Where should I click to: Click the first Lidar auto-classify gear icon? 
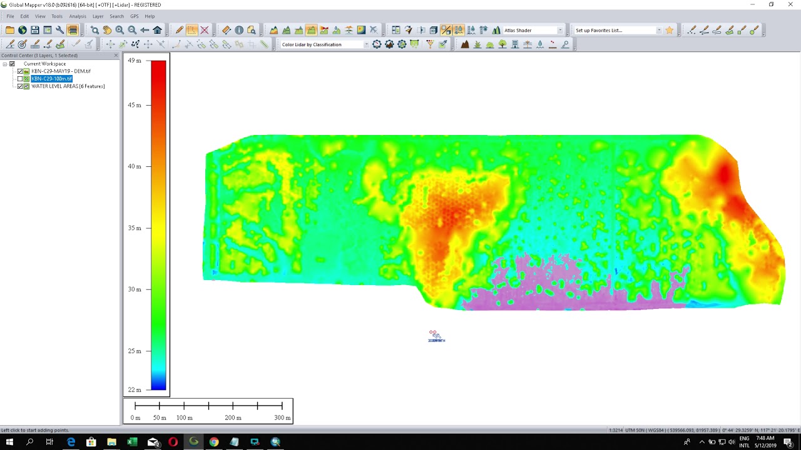[377, 44]
